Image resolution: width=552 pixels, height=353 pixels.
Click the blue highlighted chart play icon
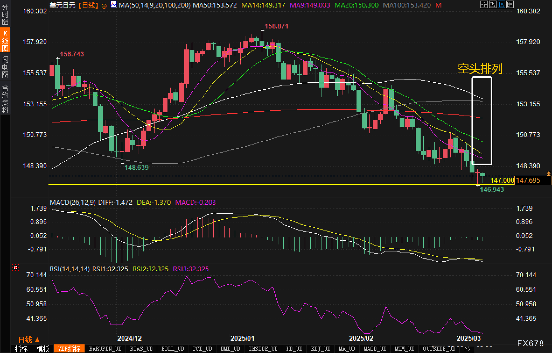tap(501, 4)
